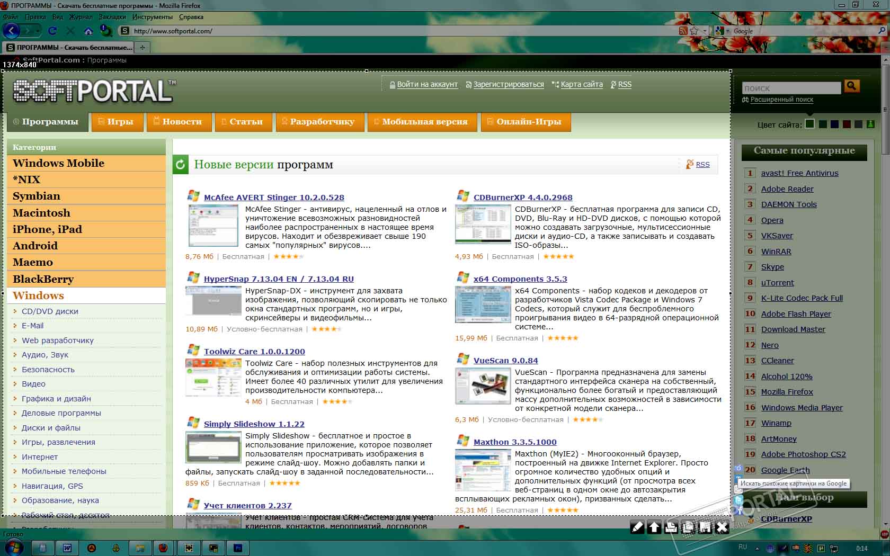Select the navy blue site color swatch

(834, 124)
